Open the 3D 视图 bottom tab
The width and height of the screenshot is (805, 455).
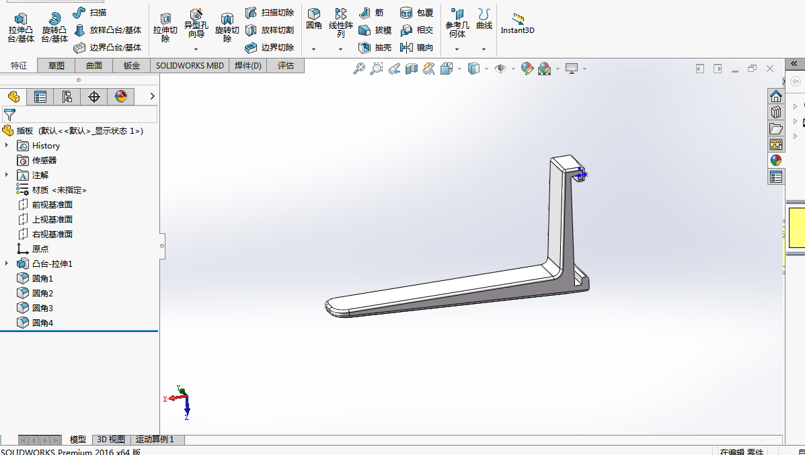click(111, 440)
